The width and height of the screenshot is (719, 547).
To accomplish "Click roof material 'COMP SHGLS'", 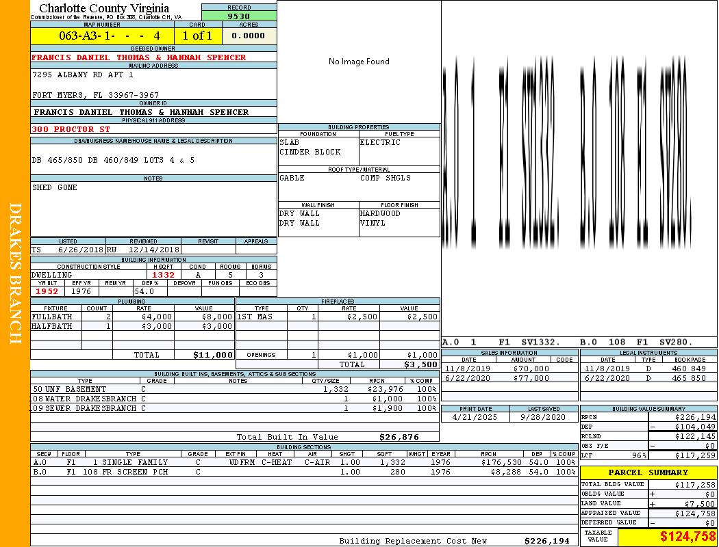I will click(x=386, y=178).
